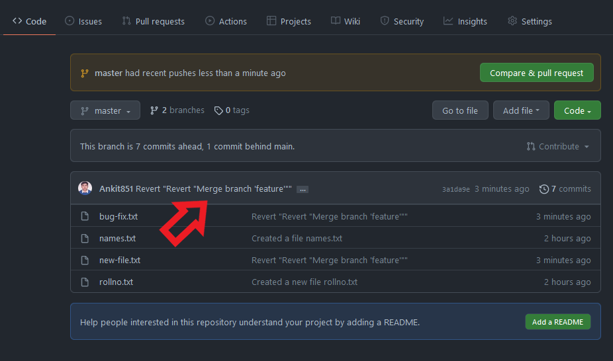Screen dimensions: 613x361
Task: Click the 'master had recent pushes' message
Action: (x=190, y=73)
